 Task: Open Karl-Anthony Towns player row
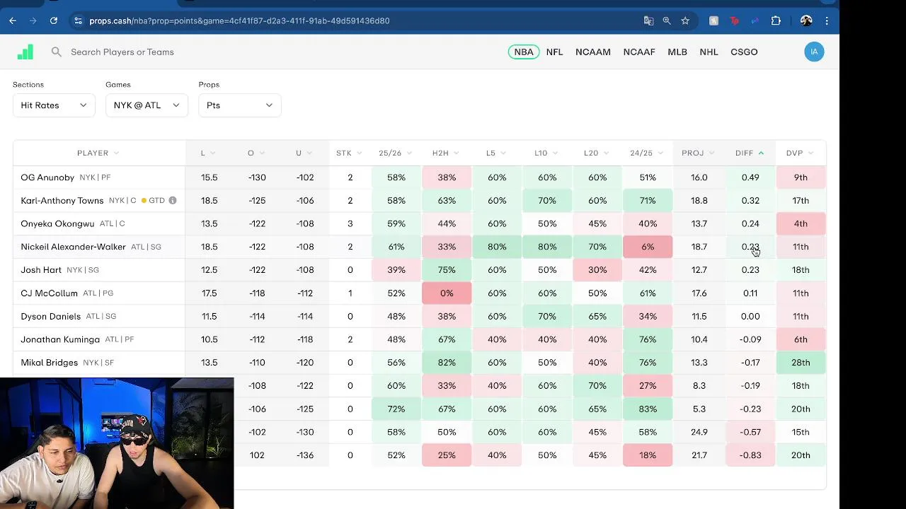419,200
